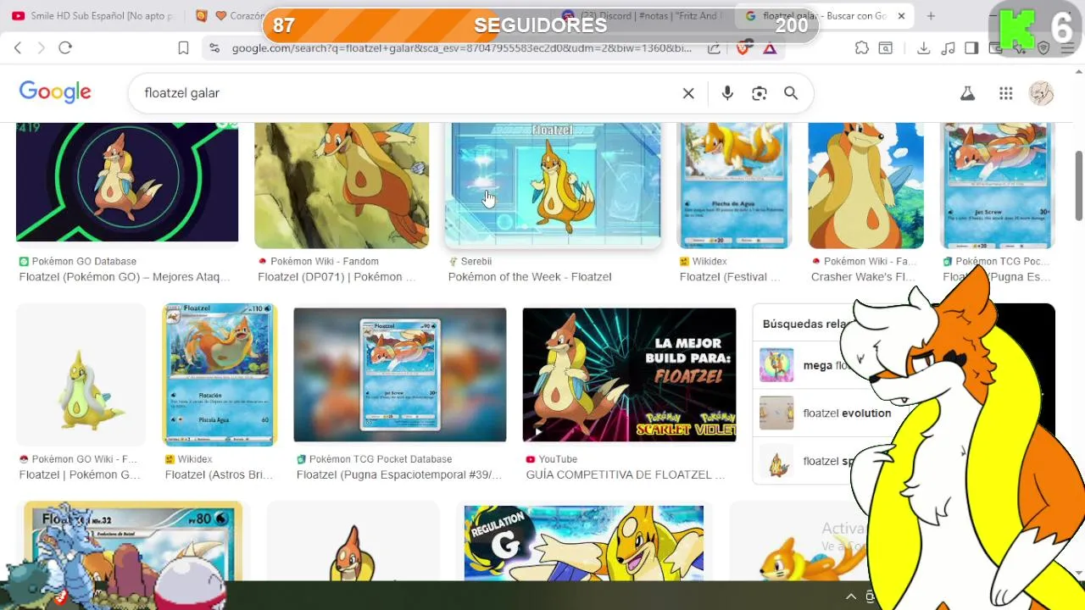Open the Floatzel (Pokémon GO) – Mejores Ataq... link
Screen dimensions: 1085x610
pos(125,277)
